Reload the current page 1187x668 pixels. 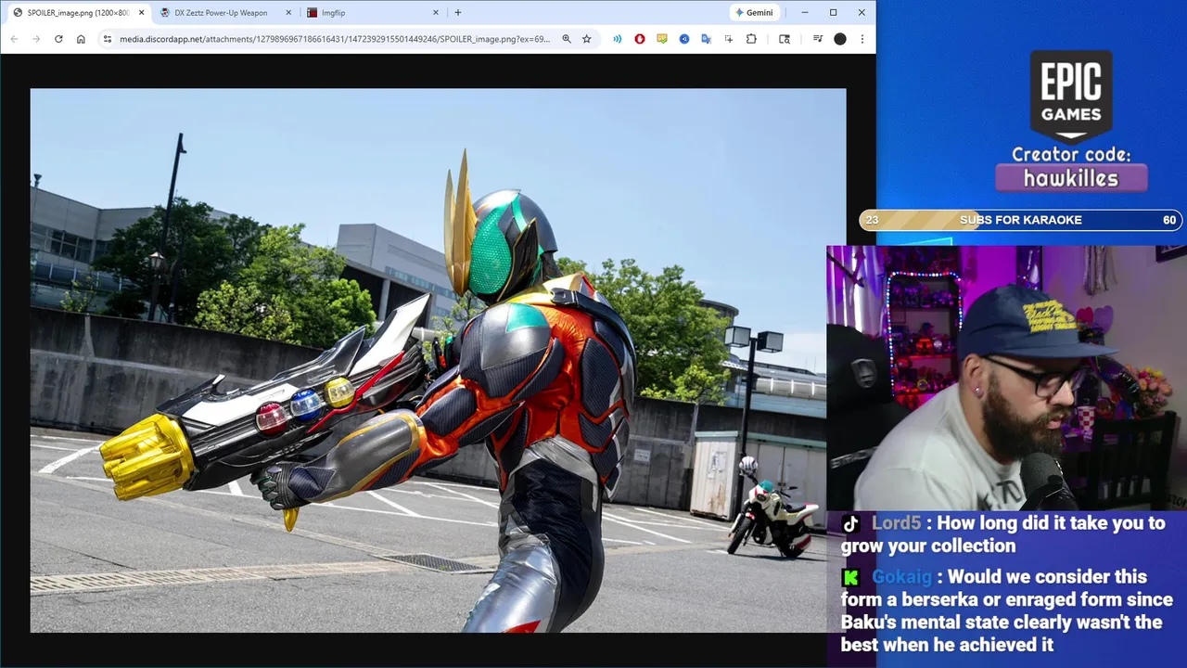click(x=58, y=39)
